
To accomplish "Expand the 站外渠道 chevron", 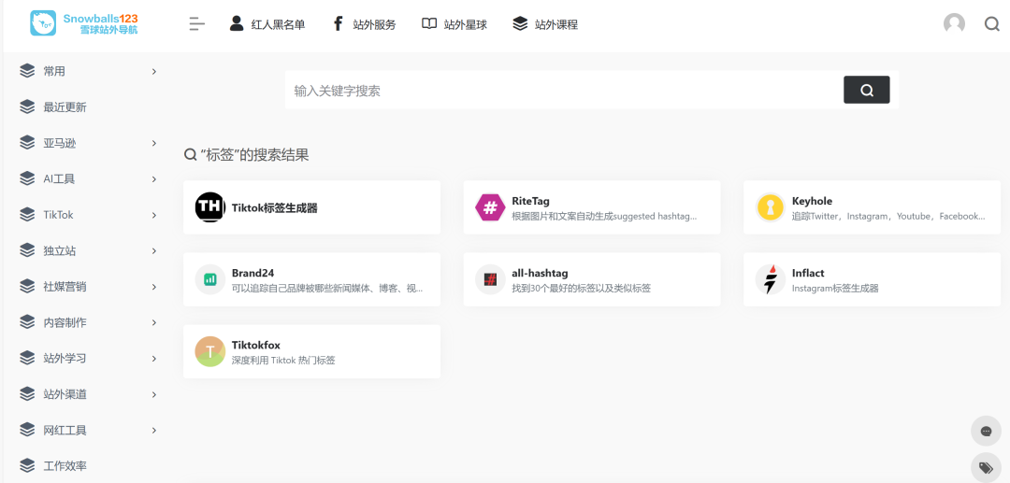I will 154,394.
